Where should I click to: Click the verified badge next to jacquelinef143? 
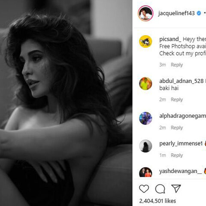click(199, 13)
